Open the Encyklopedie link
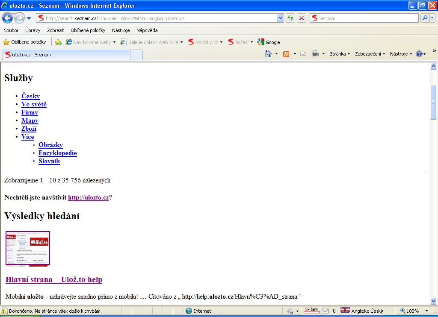 58,153
